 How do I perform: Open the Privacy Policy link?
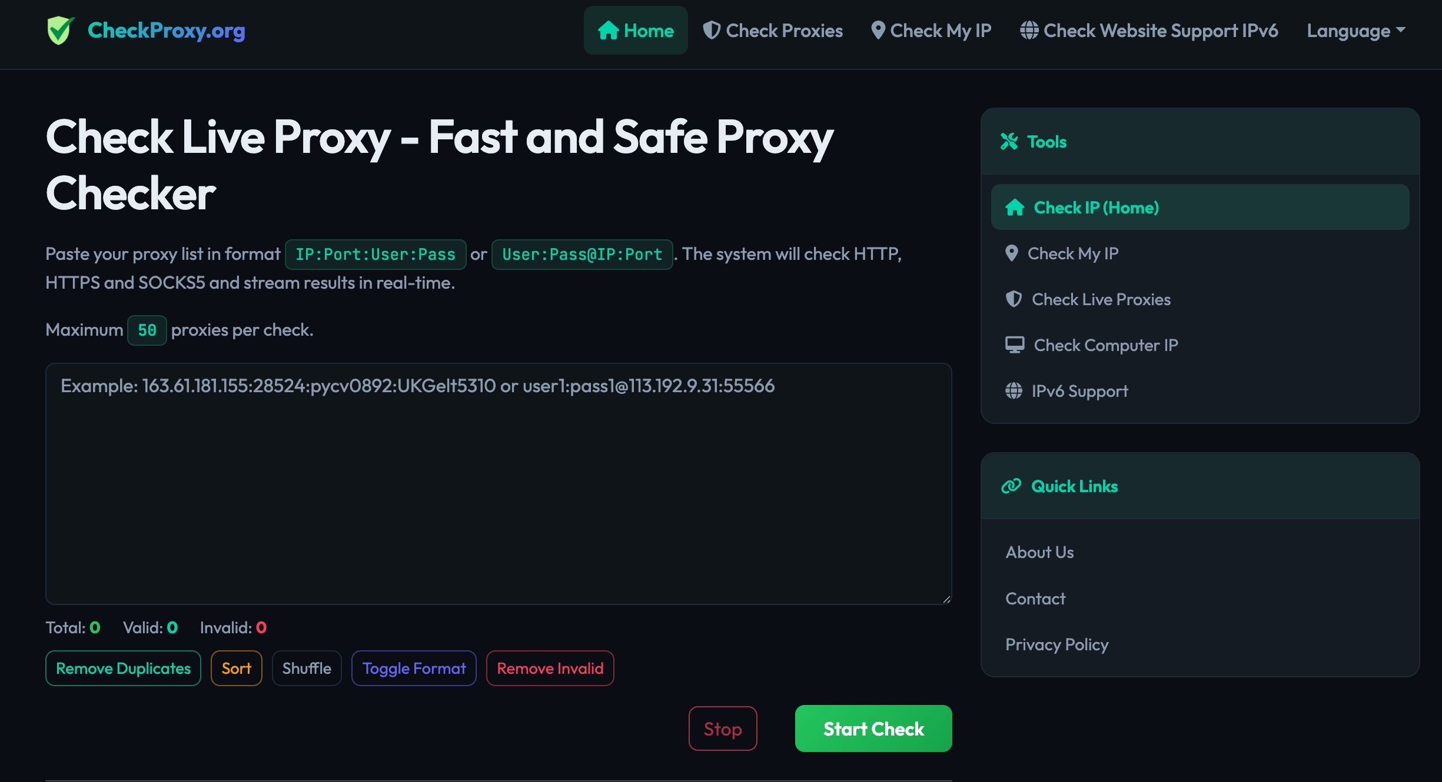tap(1056, 644)
